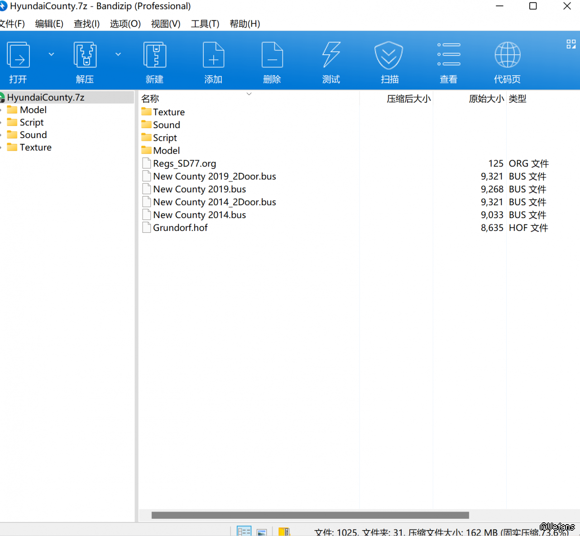
Task: Click the Delete (删除) toolbar icon
Action: click(272, 55)
